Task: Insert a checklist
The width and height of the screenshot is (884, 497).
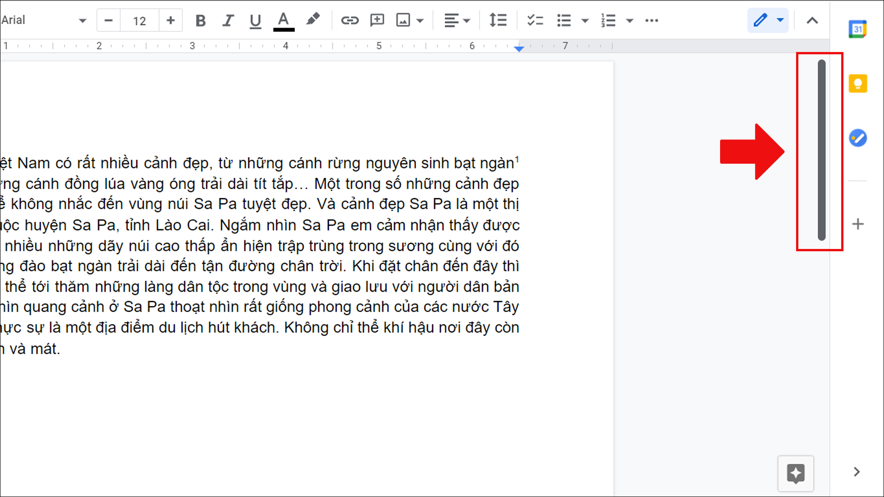Action: pyautogui.click(x=535, y=21)
